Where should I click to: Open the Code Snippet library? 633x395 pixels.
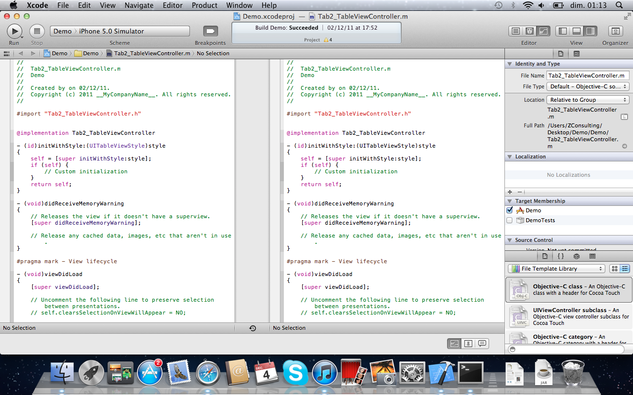561,256
